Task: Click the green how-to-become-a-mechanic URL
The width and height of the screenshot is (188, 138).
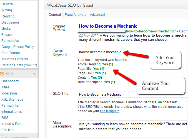Action: point(151,31)
